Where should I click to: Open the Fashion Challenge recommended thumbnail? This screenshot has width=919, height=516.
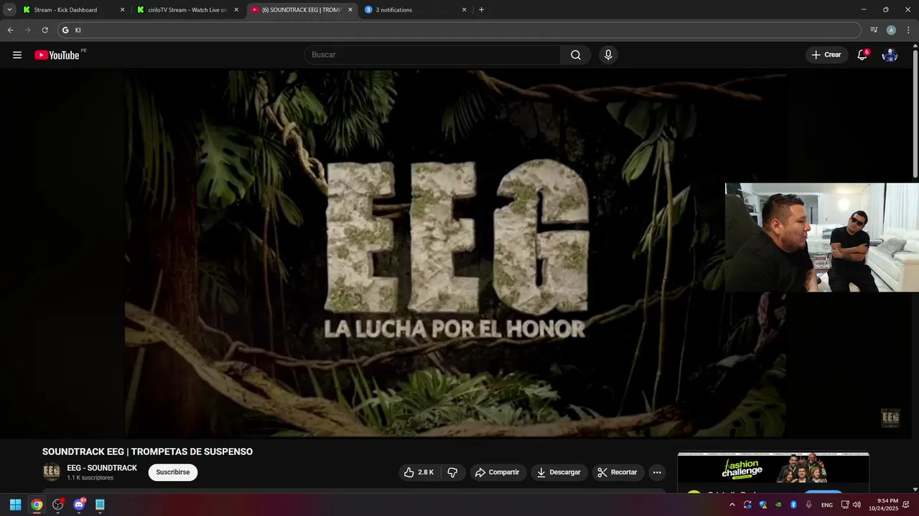click(x=773, y=469)
